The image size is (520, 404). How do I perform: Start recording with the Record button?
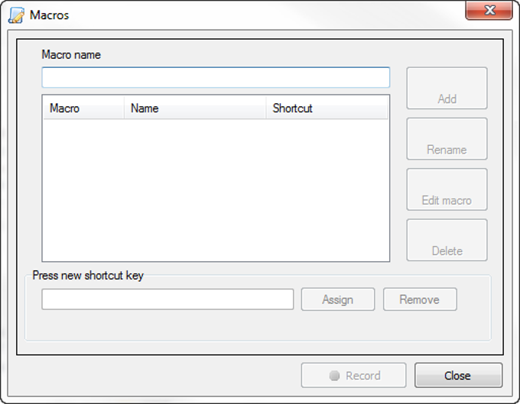pos(353,376)
